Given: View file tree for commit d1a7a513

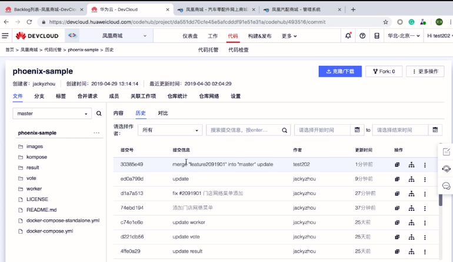Looking at the screenshot, I should tap(411, 194).
